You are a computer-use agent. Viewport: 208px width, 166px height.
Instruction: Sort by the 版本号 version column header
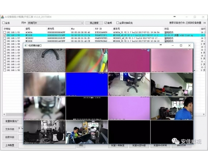click(138, 29)
